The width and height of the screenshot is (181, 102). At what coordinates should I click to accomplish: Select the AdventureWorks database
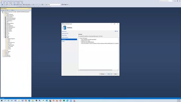[x=9, y=17]
